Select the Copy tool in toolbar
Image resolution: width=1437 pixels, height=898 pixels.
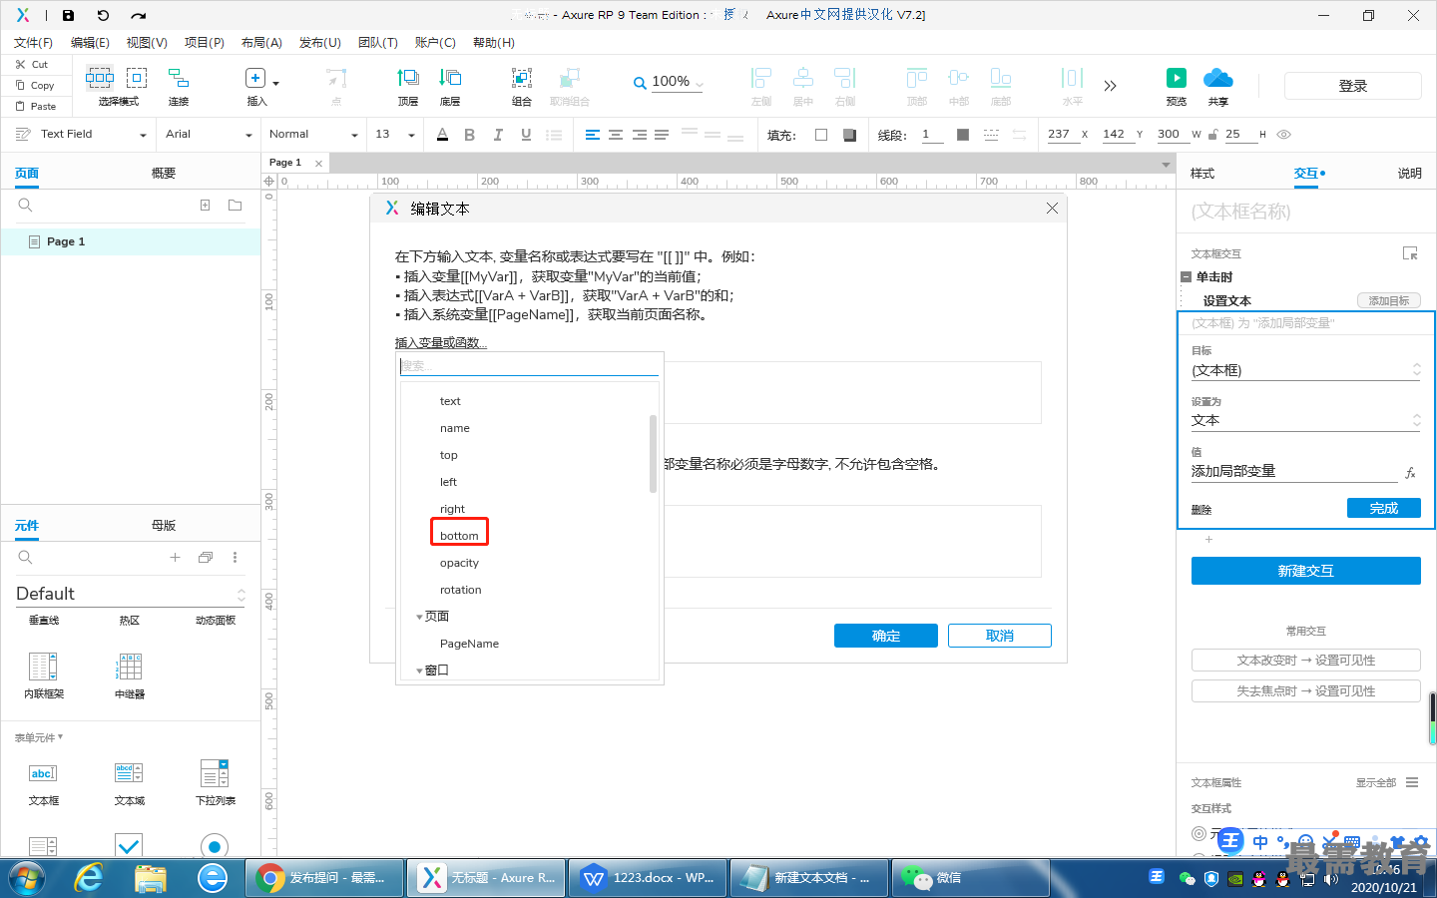pos(35,85)
